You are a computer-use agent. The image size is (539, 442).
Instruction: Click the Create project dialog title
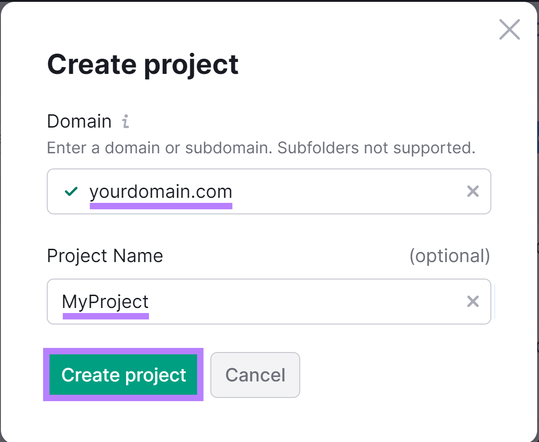143,64
